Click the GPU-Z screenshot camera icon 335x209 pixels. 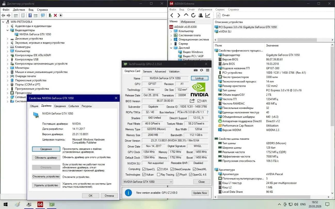click(196, 70)
